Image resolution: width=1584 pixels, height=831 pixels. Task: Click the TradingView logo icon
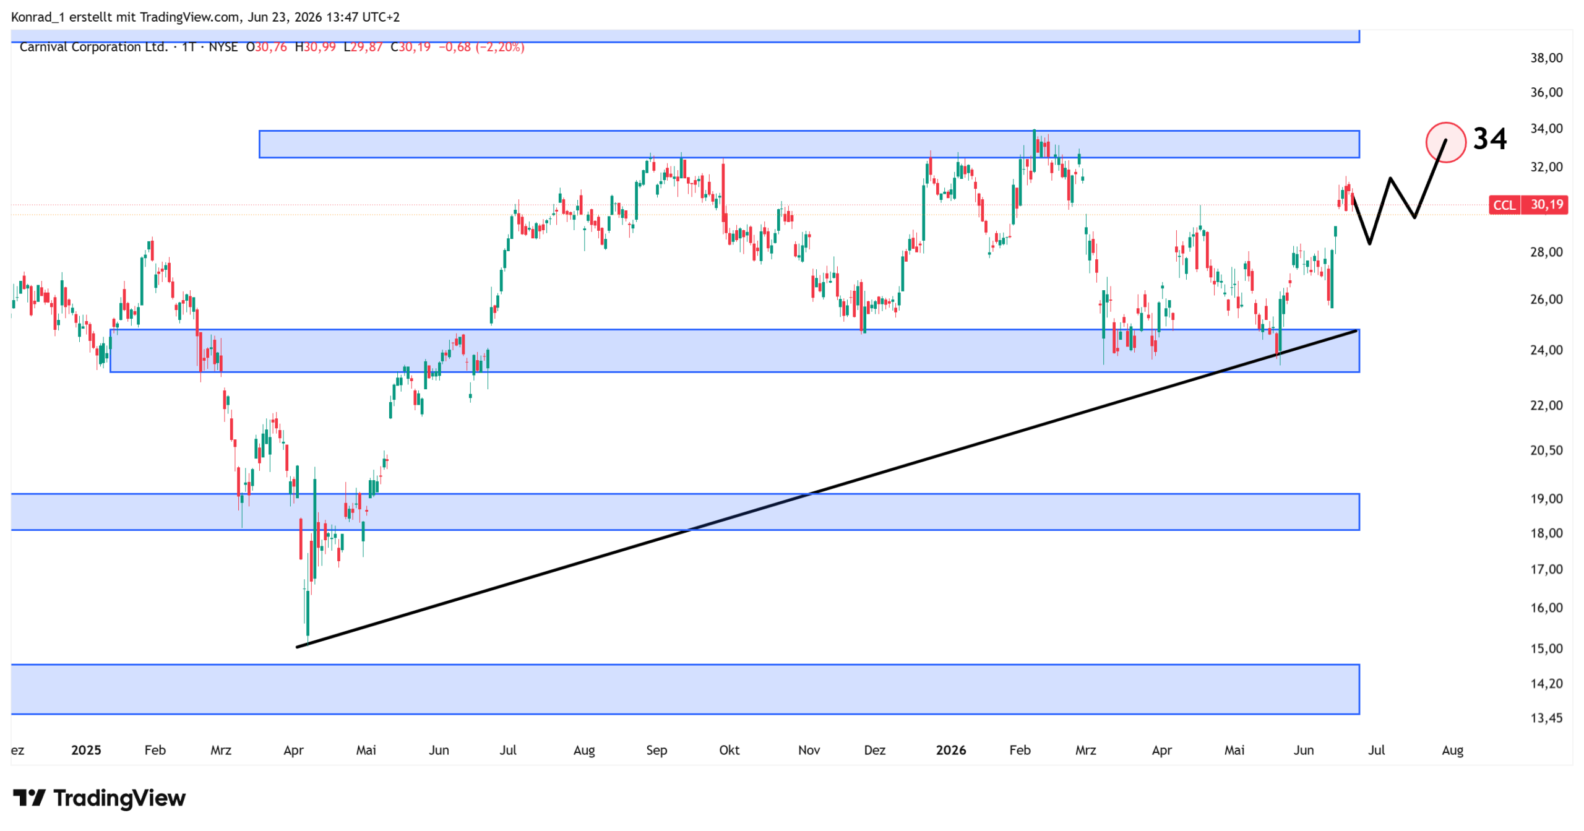[x=28, y=798]
